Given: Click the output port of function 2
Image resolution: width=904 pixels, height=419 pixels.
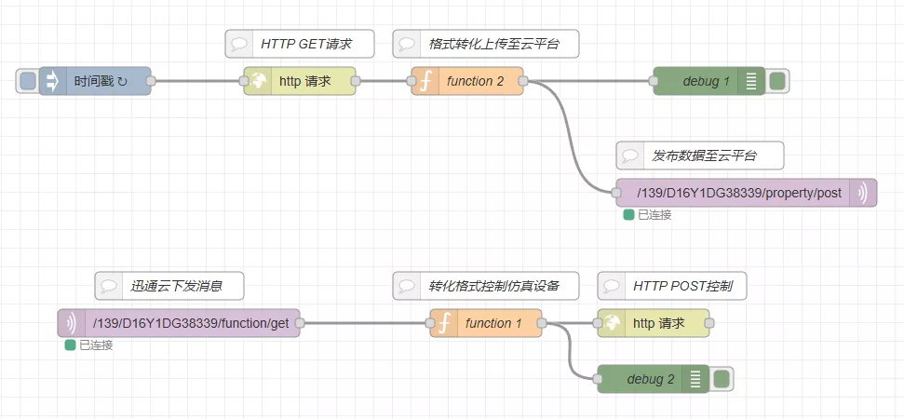Looking at the screenshot, I should pos(523,81).
